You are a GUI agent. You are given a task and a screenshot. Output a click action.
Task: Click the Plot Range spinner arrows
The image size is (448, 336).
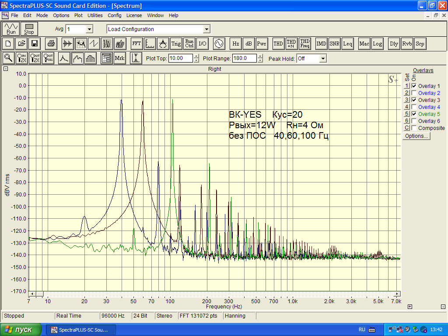pyautogui.click(x=260, y=58)
